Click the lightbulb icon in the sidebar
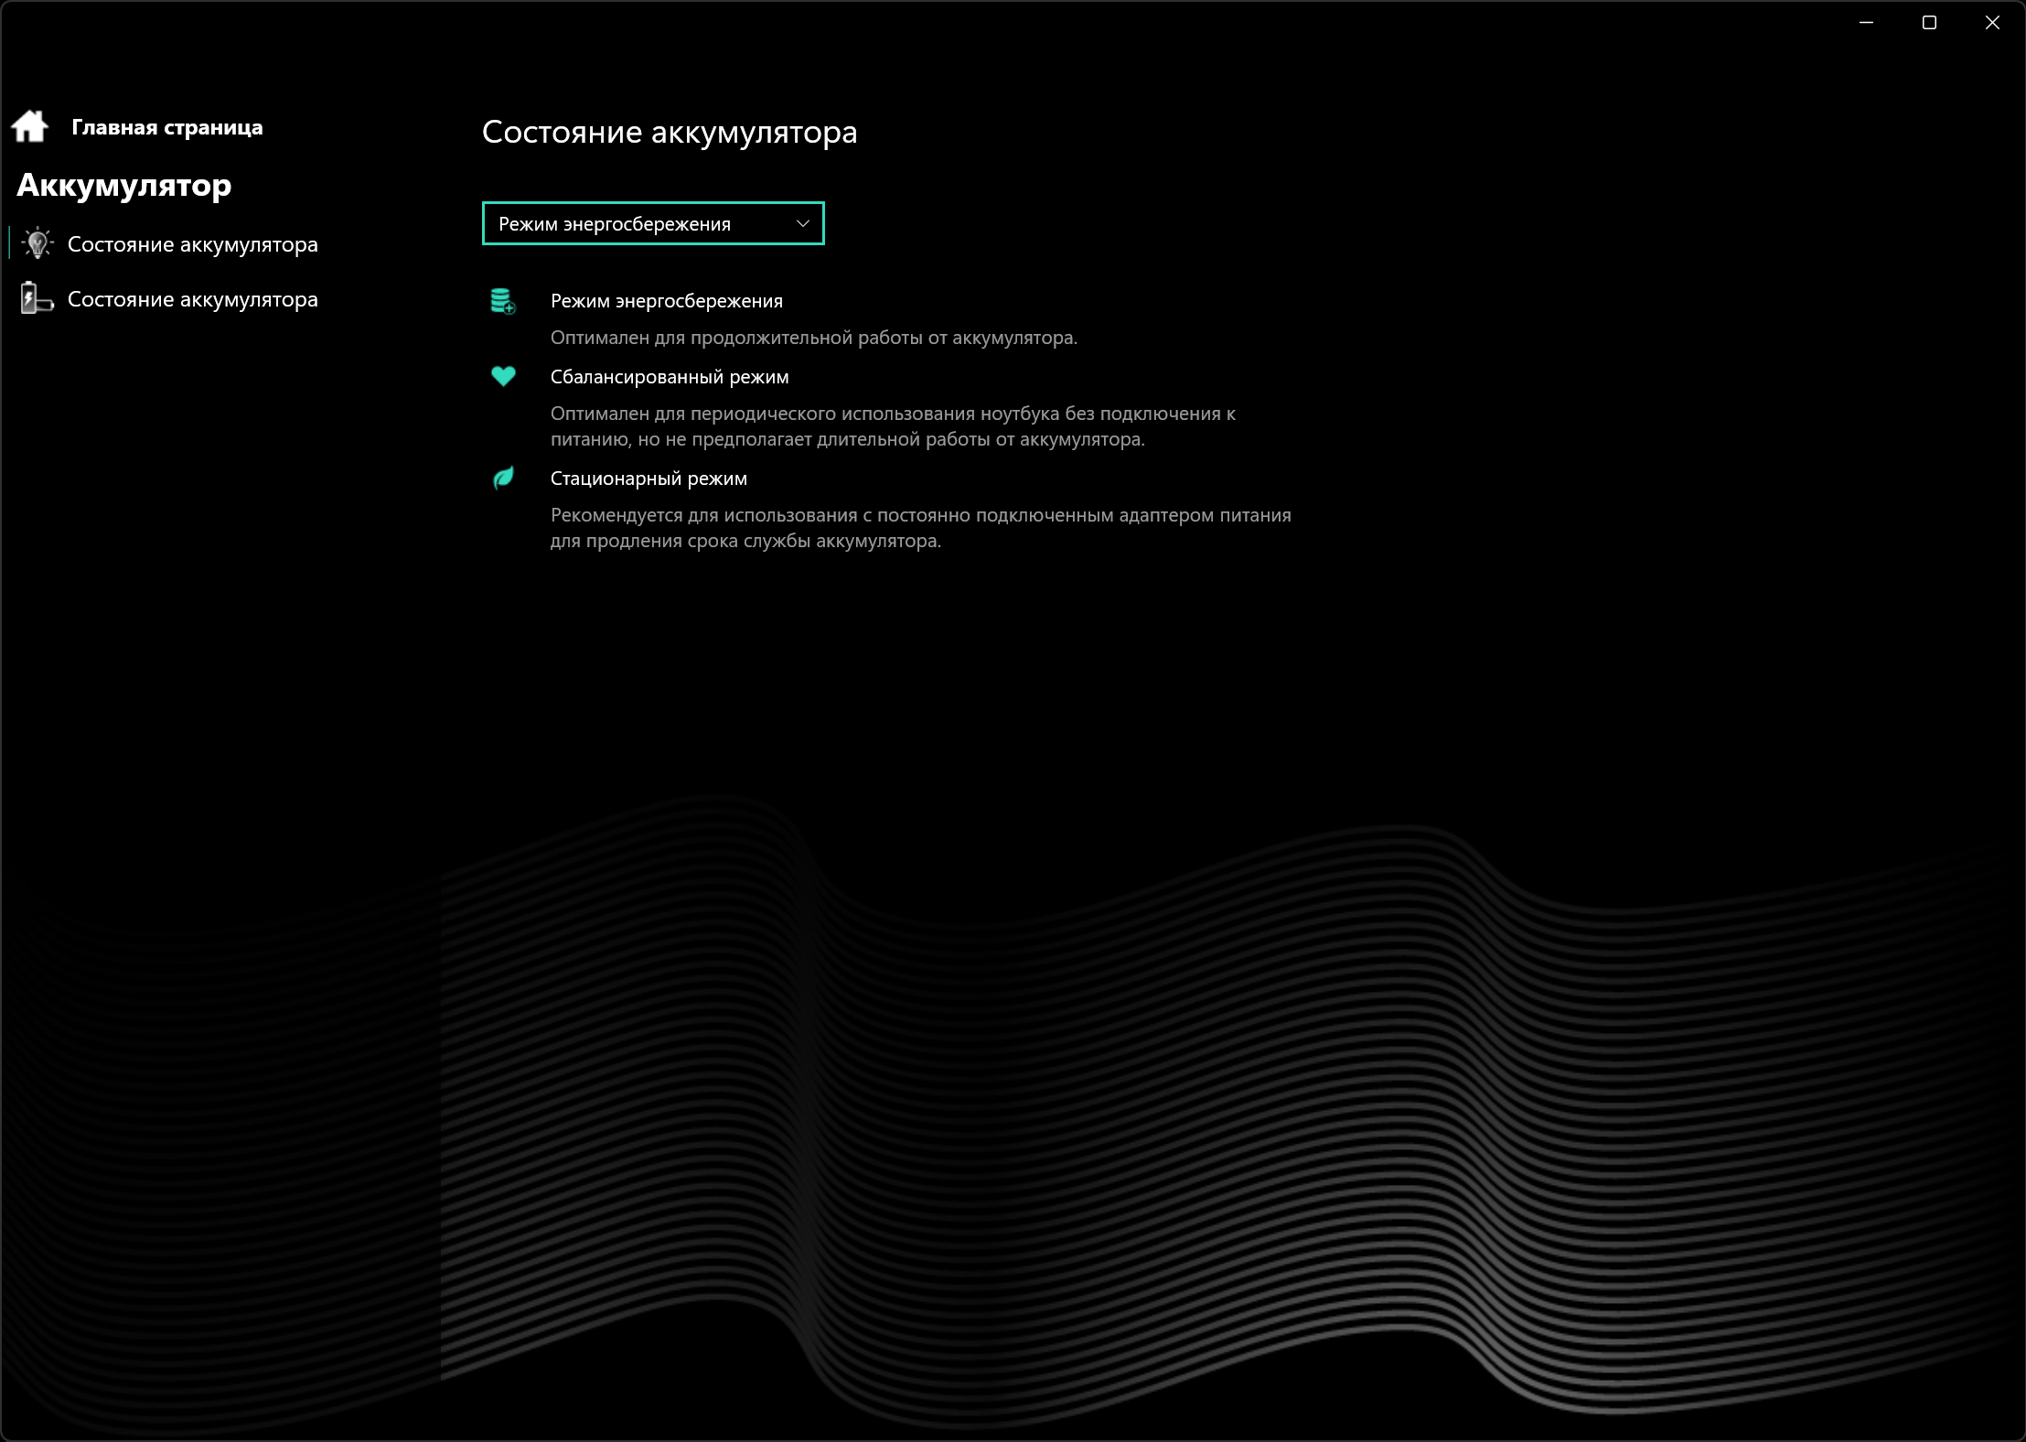 tap(38, 244)
